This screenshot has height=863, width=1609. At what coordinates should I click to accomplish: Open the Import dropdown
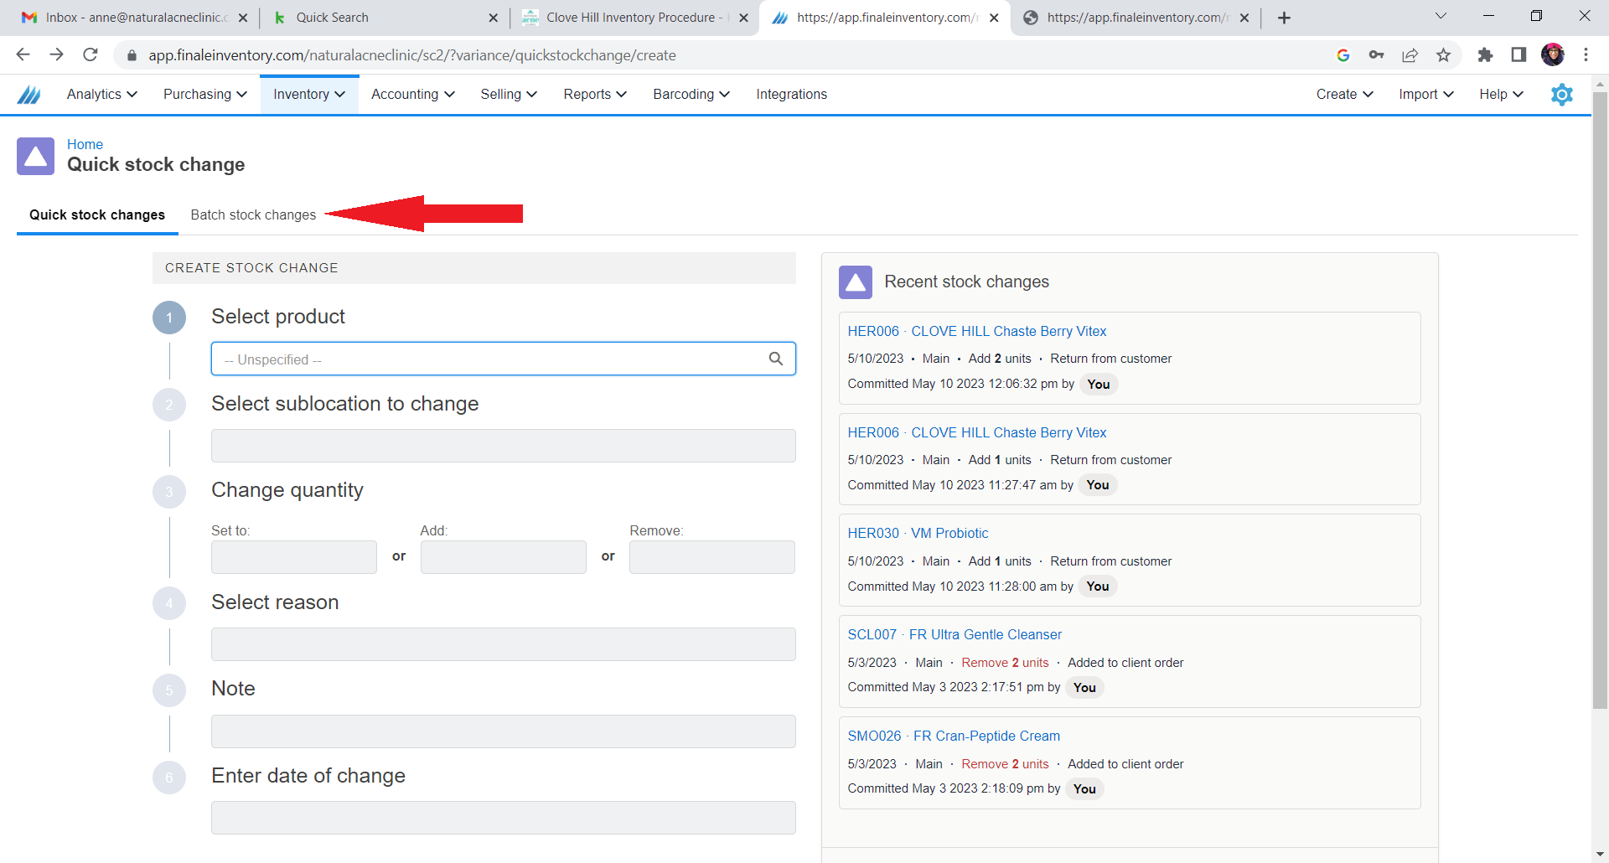(x=1426, y=95)
